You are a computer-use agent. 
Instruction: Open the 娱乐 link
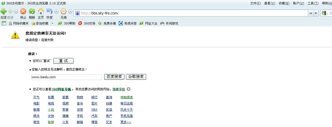tap(37, 116)
